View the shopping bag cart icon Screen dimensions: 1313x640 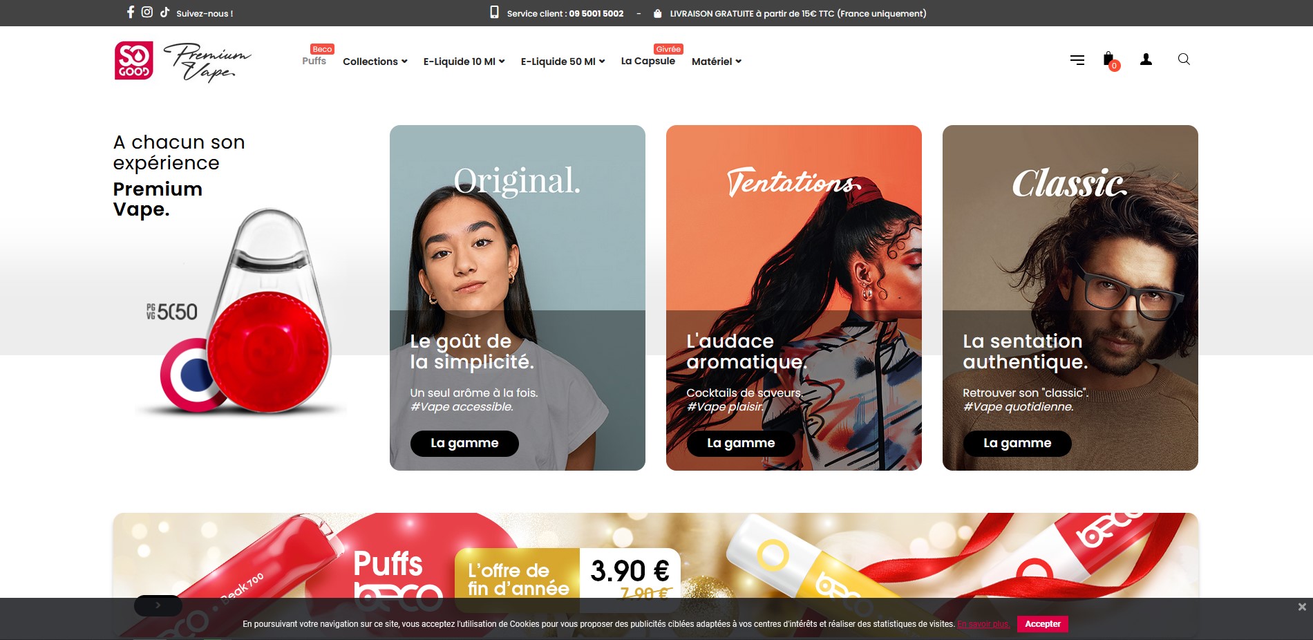pos(1110,60)
